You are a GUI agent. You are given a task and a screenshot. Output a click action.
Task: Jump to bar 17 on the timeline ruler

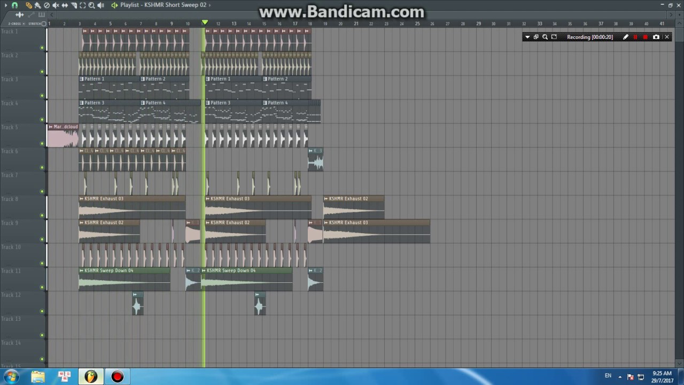pos(295,24)
